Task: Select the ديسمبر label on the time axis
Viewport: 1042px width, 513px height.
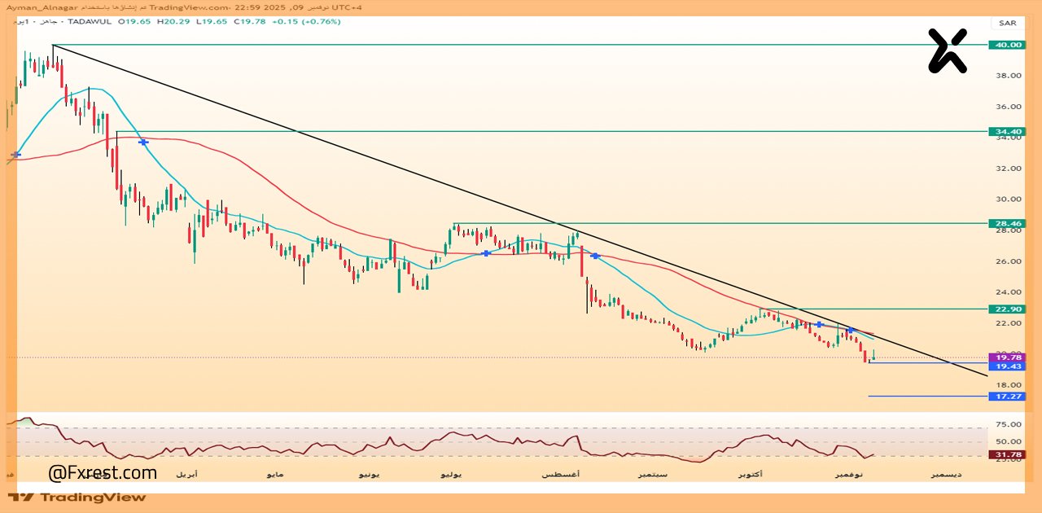Action: [x=946, y=474]
